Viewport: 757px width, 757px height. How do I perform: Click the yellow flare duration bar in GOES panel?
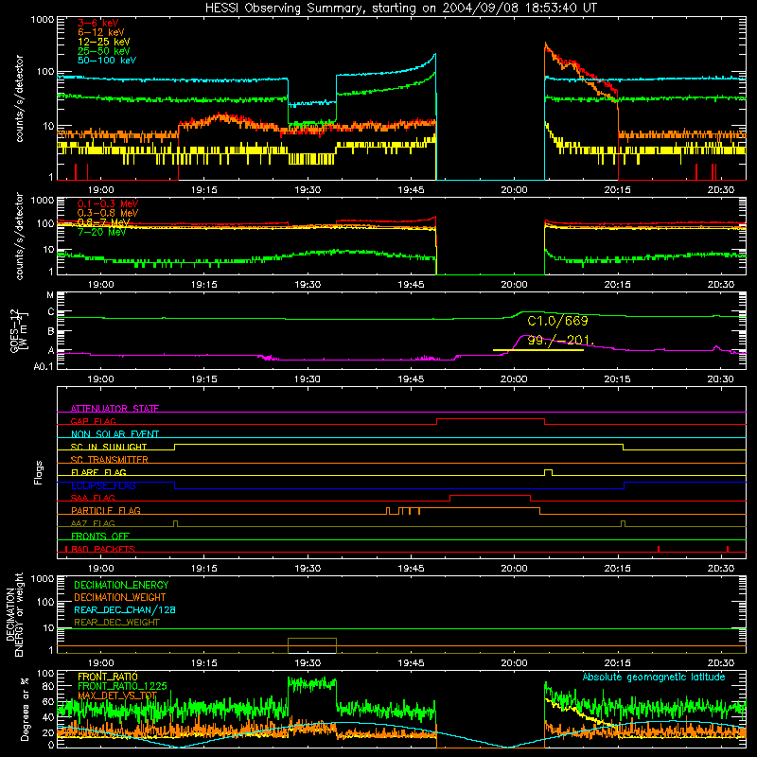(x=537, y=349)
